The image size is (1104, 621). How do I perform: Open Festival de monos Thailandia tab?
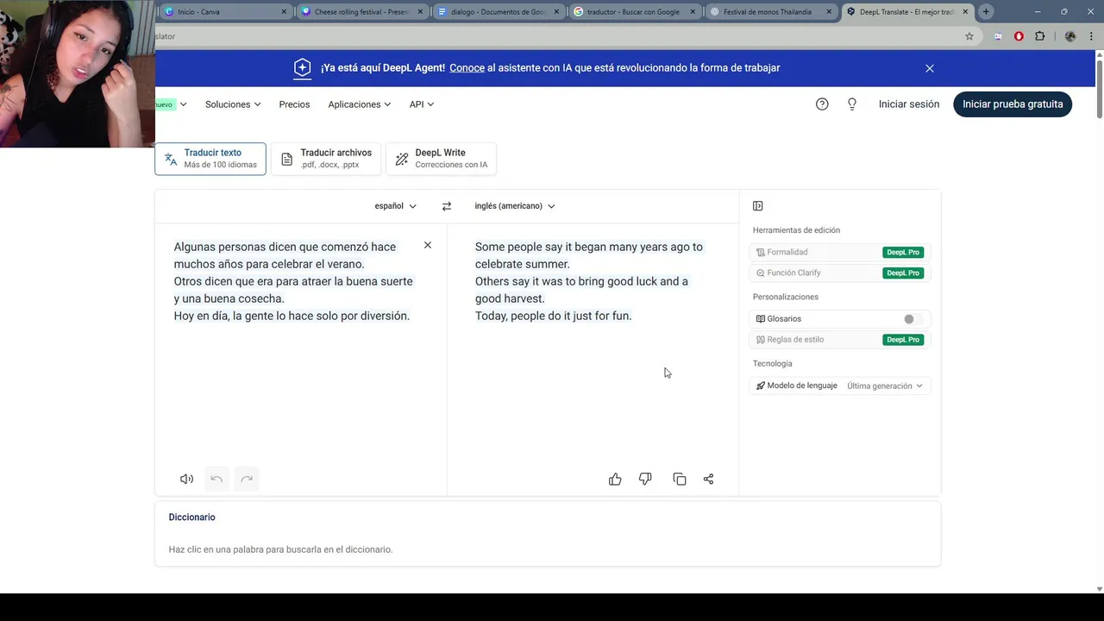point(770,12)
